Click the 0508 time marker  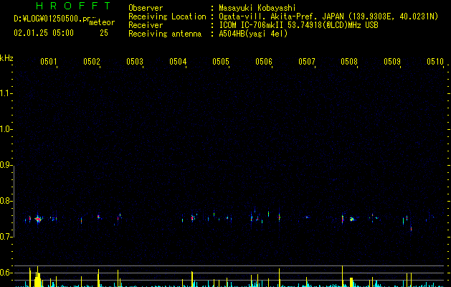click(349, 61)
